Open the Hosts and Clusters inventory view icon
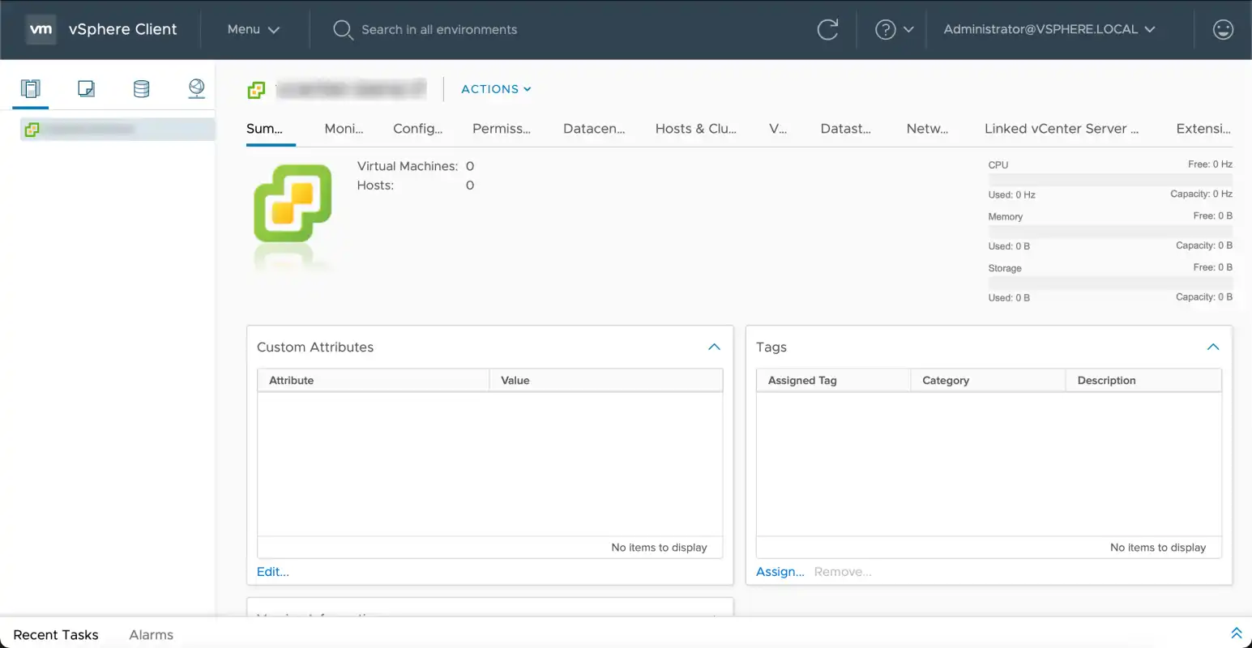 [31, 88]
